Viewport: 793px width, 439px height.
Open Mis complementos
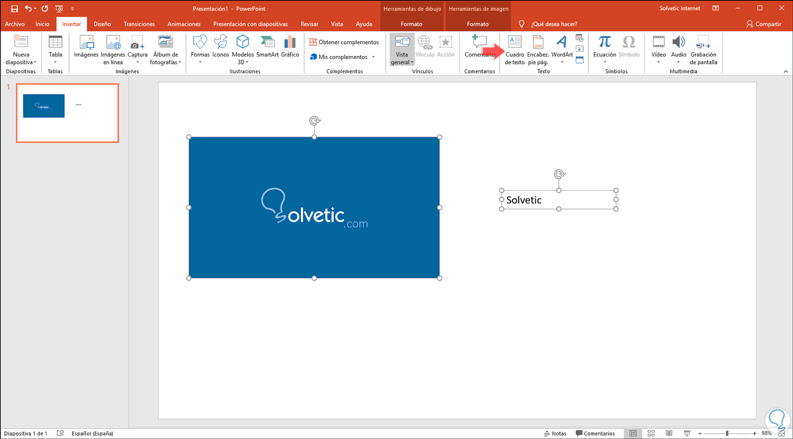(x=338, y=57)
